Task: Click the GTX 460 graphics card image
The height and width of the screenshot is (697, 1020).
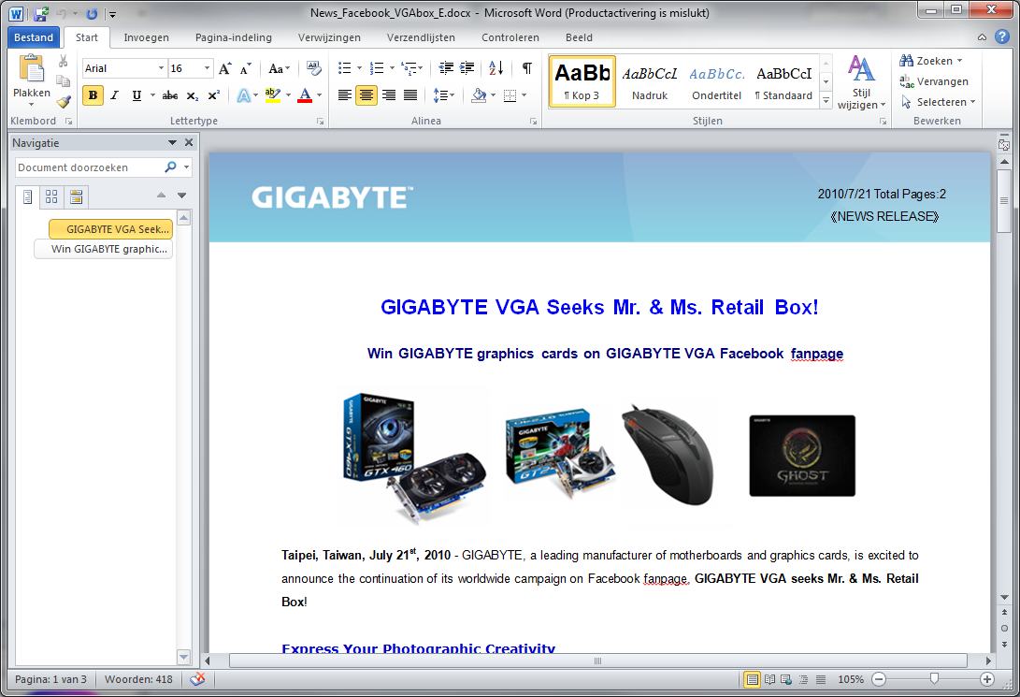Action: pos(413,457)
